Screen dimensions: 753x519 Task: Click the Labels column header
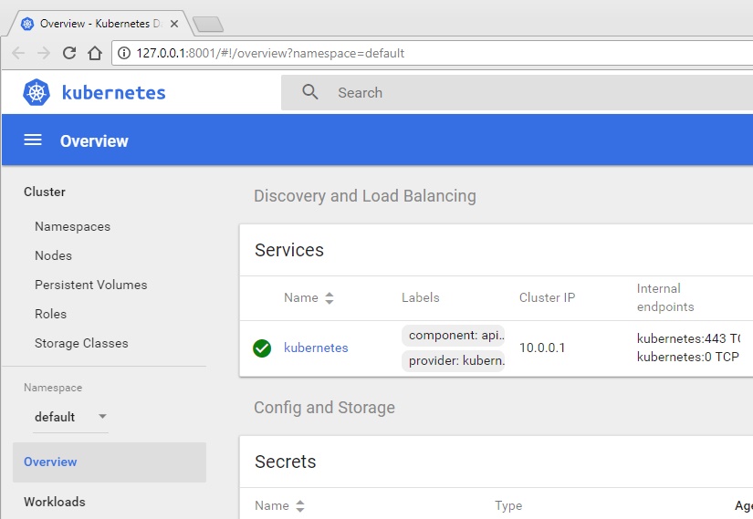[x=420, y=297]
